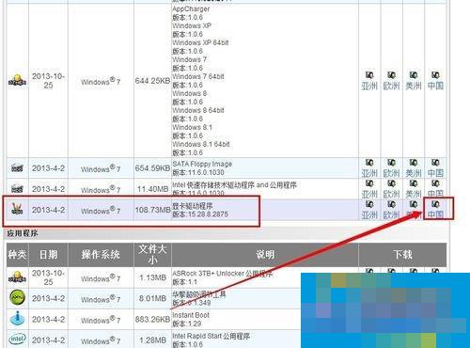The image size is (470, 348).
Task: Click the 显卡驱动程序 row category icon
Action: point(17,210)
